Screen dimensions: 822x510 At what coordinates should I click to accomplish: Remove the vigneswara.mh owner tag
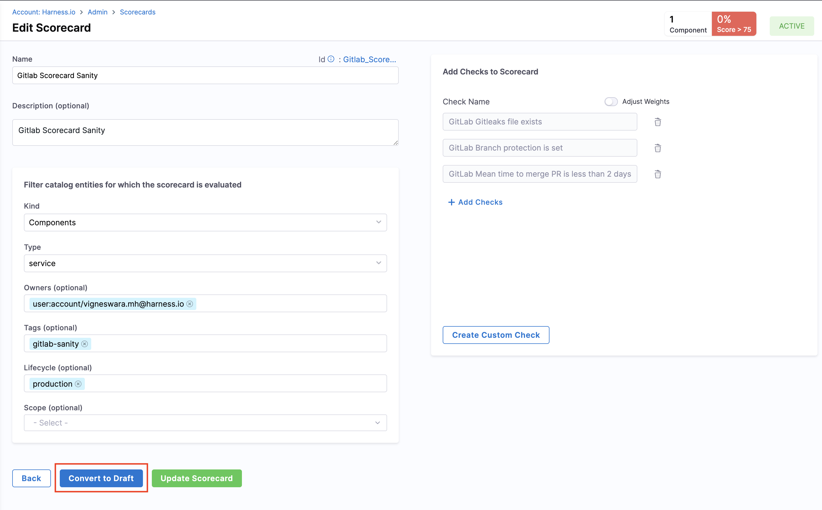click(x=190, y=304)
